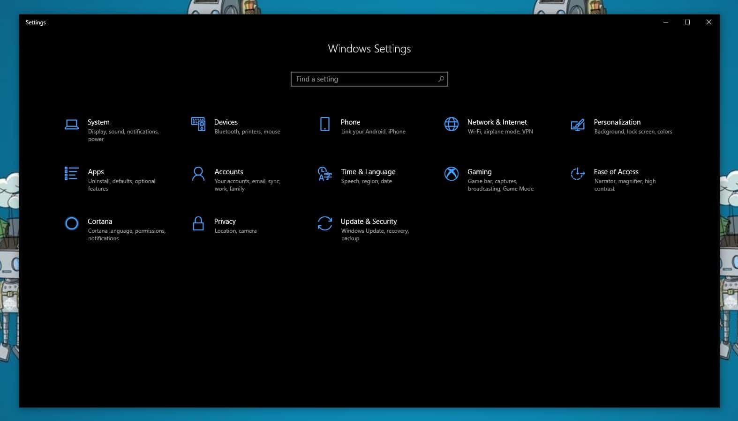Select the Phone heading
738x421 pixels.
pos(351,122)
